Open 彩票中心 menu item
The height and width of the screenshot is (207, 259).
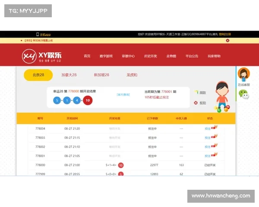point(128,56)
